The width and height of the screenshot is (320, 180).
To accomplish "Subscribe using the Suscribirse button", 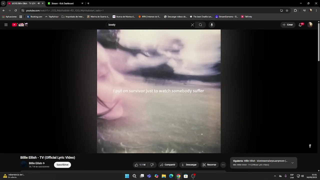I will (x=62, y=165).
